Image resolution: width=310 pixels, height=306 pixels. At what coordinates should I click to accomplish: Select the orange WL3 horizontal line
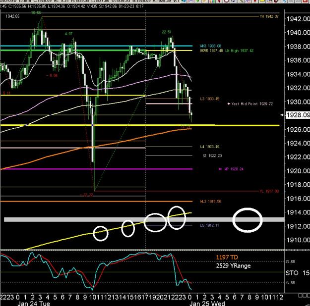(x=96, y=202)
